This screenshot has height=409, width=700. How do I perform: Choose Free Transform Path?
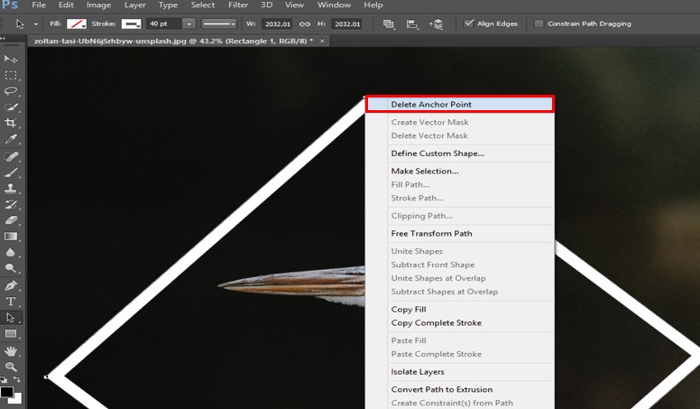(460, 233)
